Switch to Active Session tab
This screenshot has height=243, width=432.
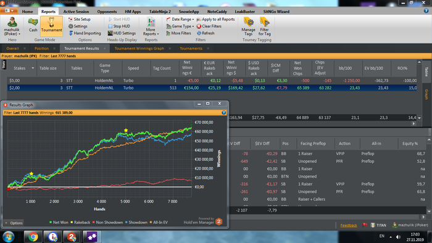pyautogui.click(x=76, y=12)
